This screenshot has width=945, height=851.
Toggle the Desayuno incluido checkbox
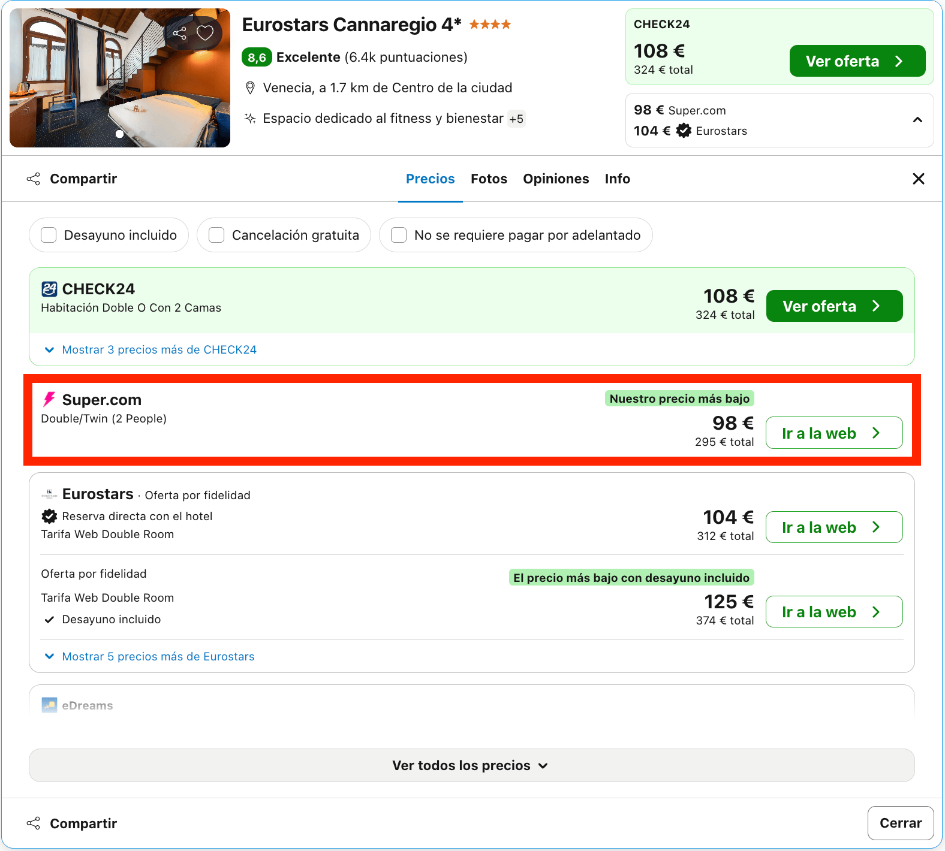point(49,235)
